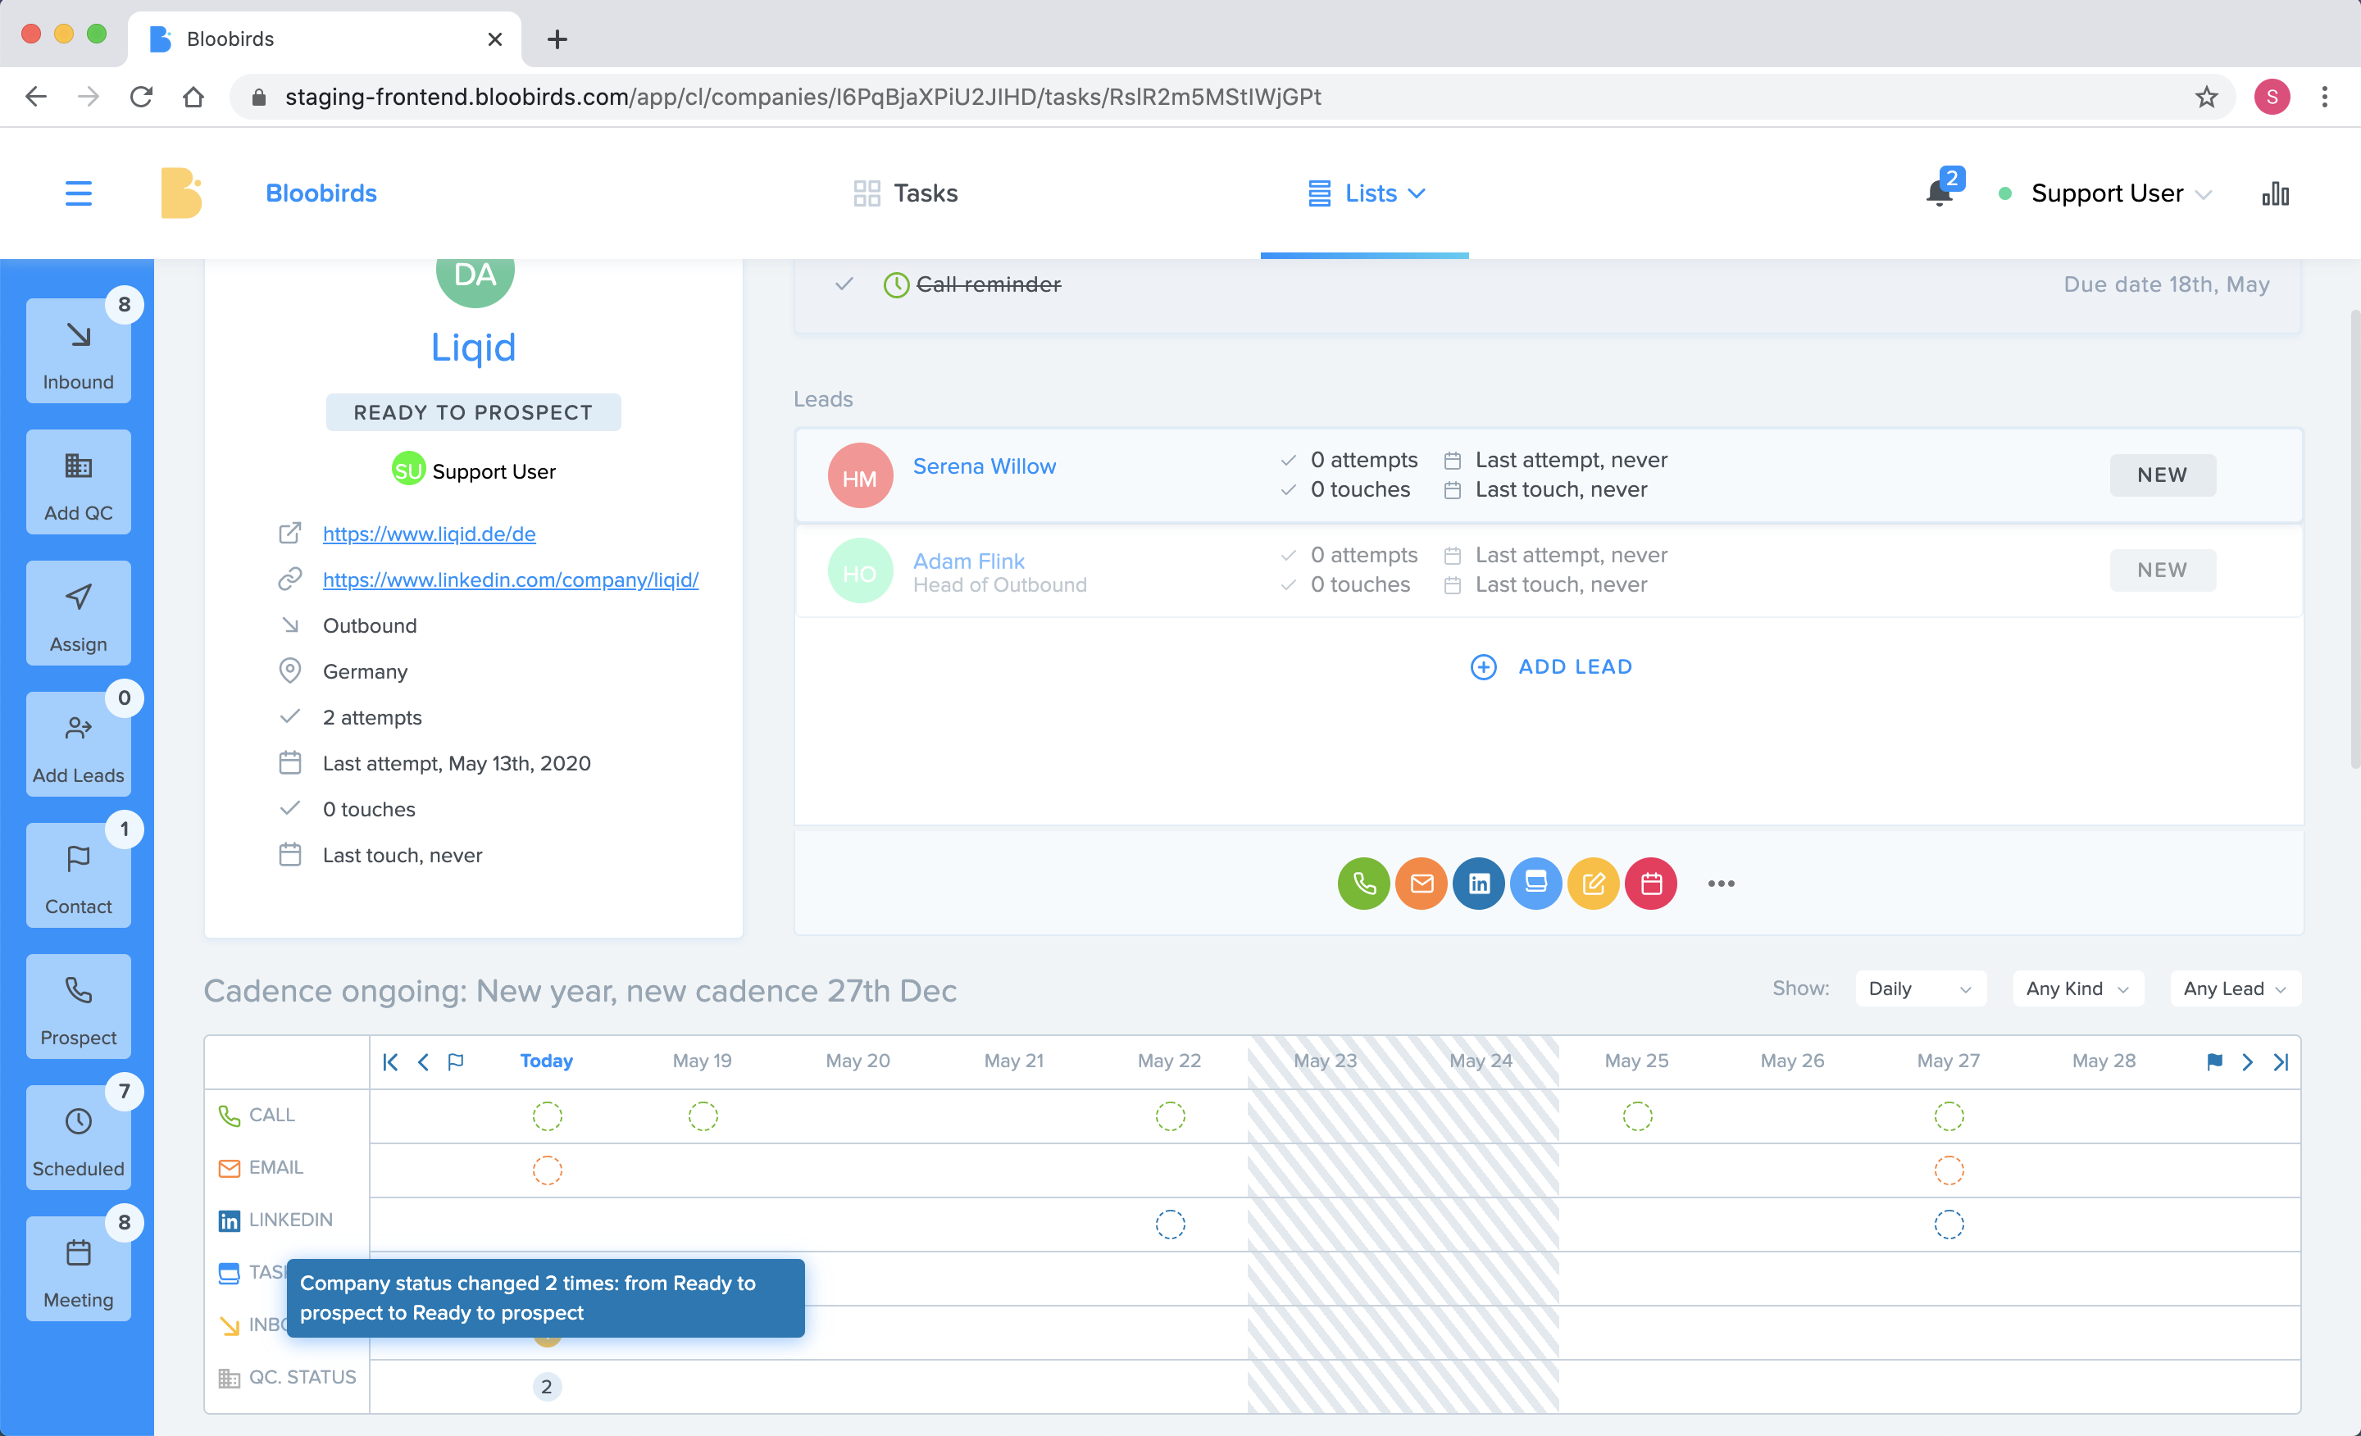Open the Chrome profile avatar S
2361x1436 pixels.
[x=2272, y=97]
